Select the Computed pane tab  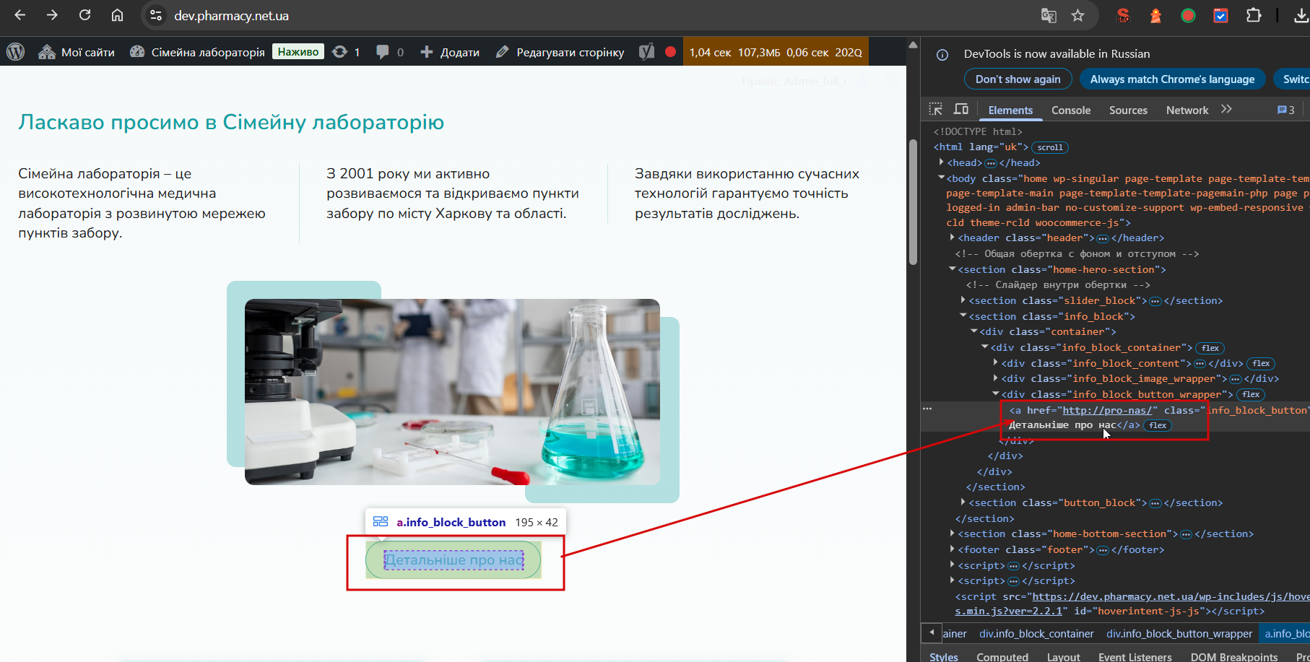pyautogui.click(x=1002, y=656)
